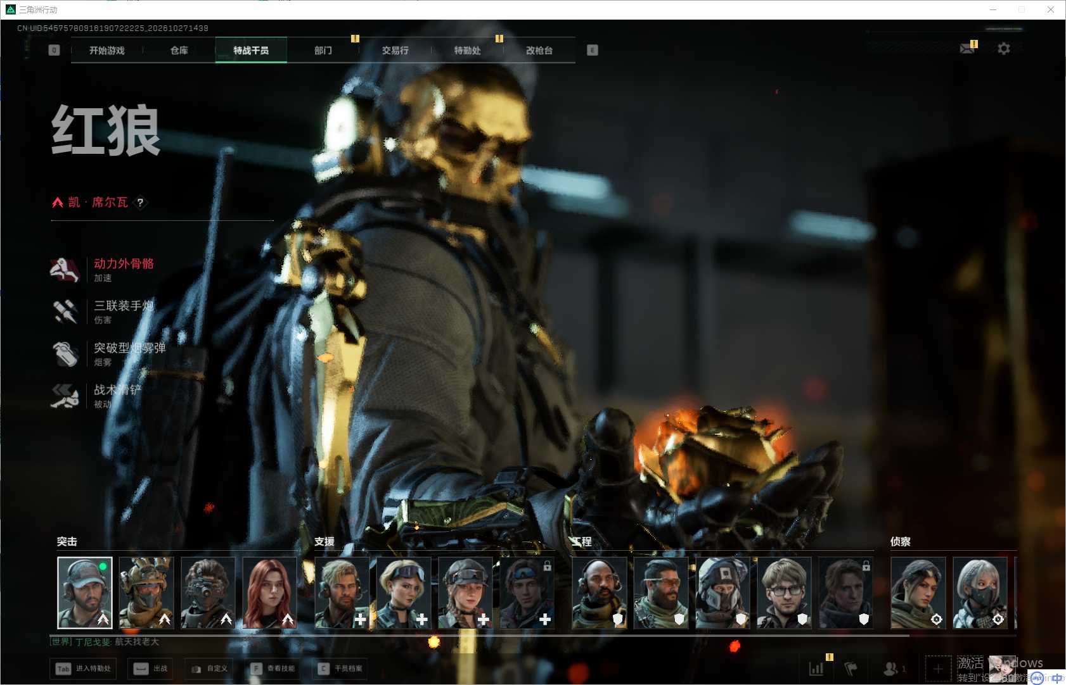Select the masked hooded 工程 operator

click(722, 593)
